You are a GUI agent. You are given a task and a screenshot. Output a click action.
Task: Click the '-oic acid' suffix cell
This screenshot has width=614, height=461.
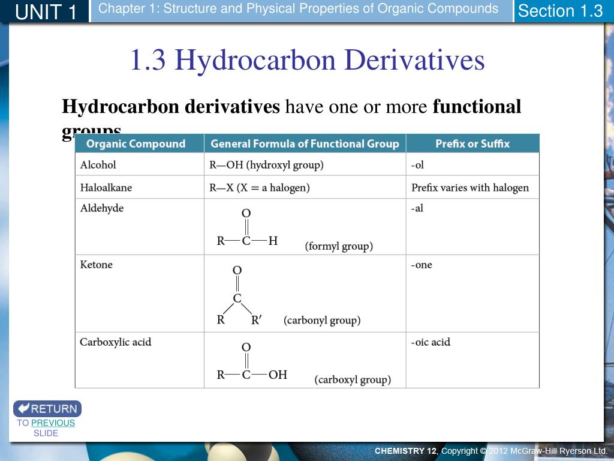pos(472,360)
